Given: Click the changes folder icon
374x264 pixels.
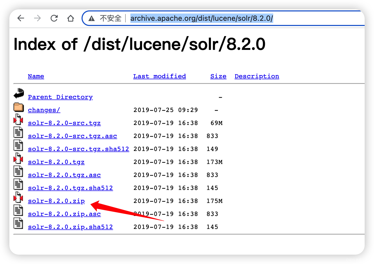Looking at the screenshot, I should point(19,107).
